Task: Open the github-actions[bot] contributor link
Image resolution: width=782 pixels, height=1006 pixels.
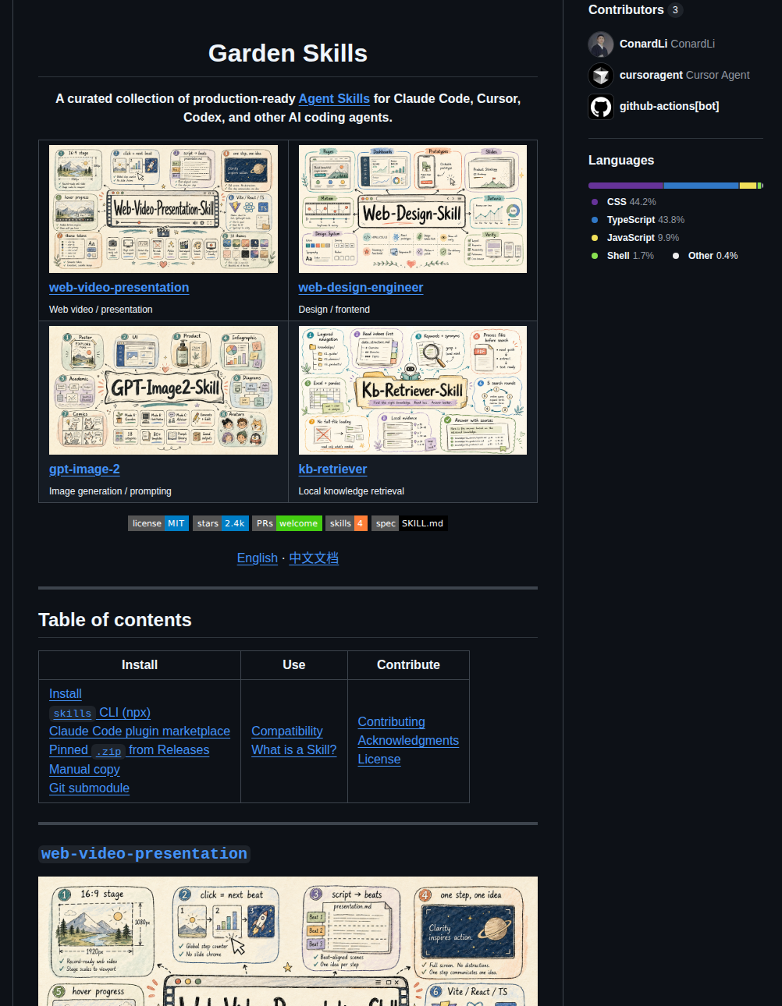Action: coord(670,106)
